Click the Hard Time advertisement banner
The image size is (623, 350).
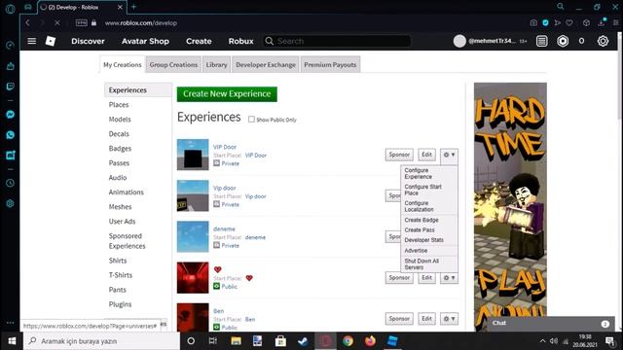coord(510,206)
